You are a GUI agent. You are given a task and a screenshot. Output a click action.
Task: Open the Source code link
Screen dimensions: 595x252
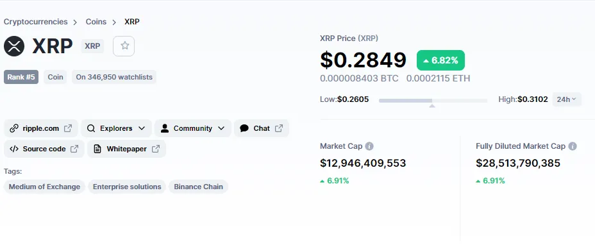(x=44, y=149)
